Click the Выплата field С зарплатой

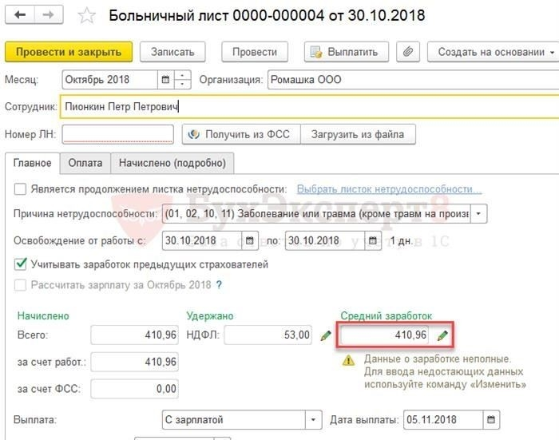[234, 420]
